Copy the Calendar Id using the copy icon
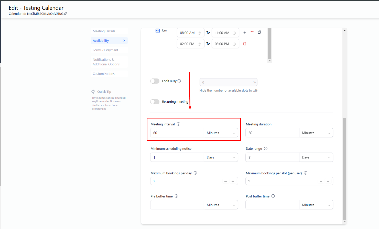379x229 pixels. (x=66, y=14)
